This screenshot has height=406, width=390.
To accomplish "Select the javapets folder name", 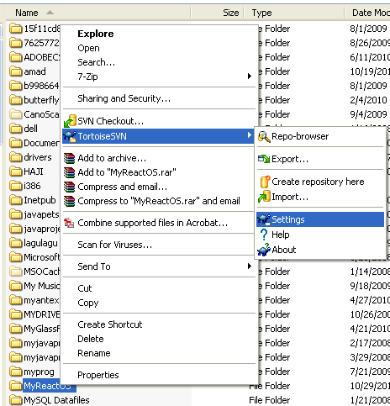I will [x=41, y=214].
